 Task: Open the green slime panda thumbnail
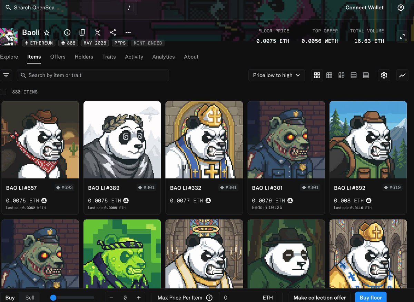(122, 254)
